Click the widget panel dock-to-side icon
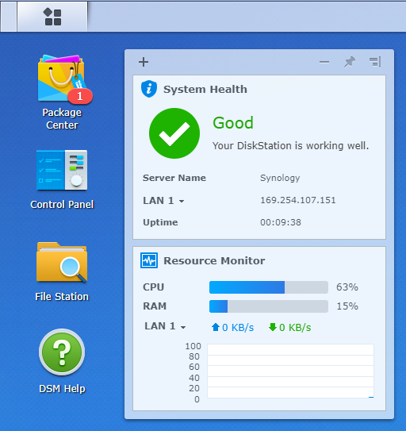 click(375, 62)
